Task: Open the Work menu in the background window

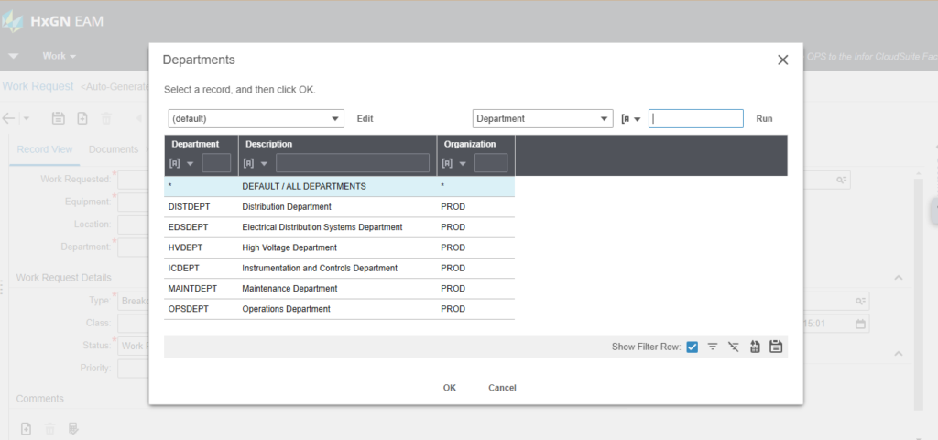Action: coord(59,56)
